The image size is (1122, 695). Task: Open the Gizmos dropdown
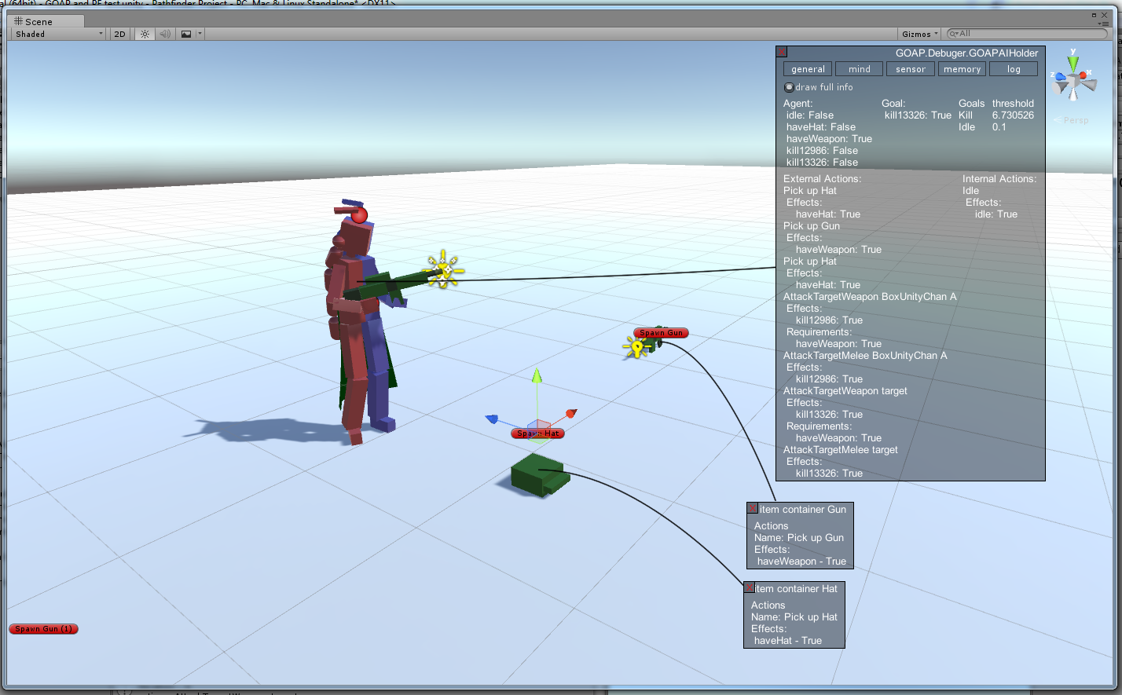click(920, 34)
